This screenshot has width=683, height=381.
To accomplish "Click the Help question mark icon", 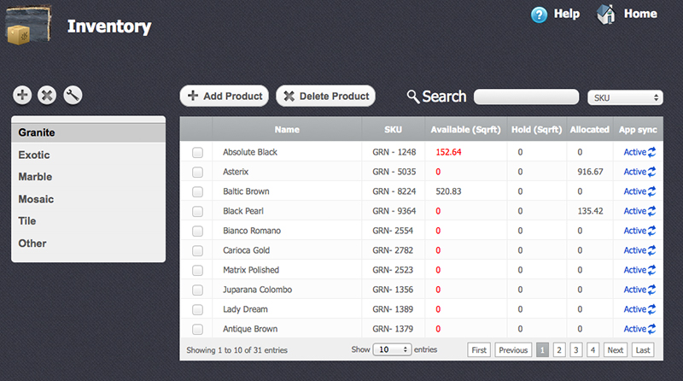I will [x=539, y=15].
